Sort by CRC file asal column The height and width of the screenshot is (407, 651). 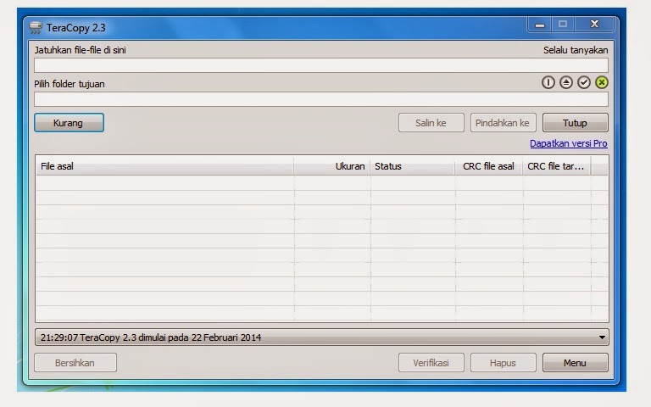488,166
